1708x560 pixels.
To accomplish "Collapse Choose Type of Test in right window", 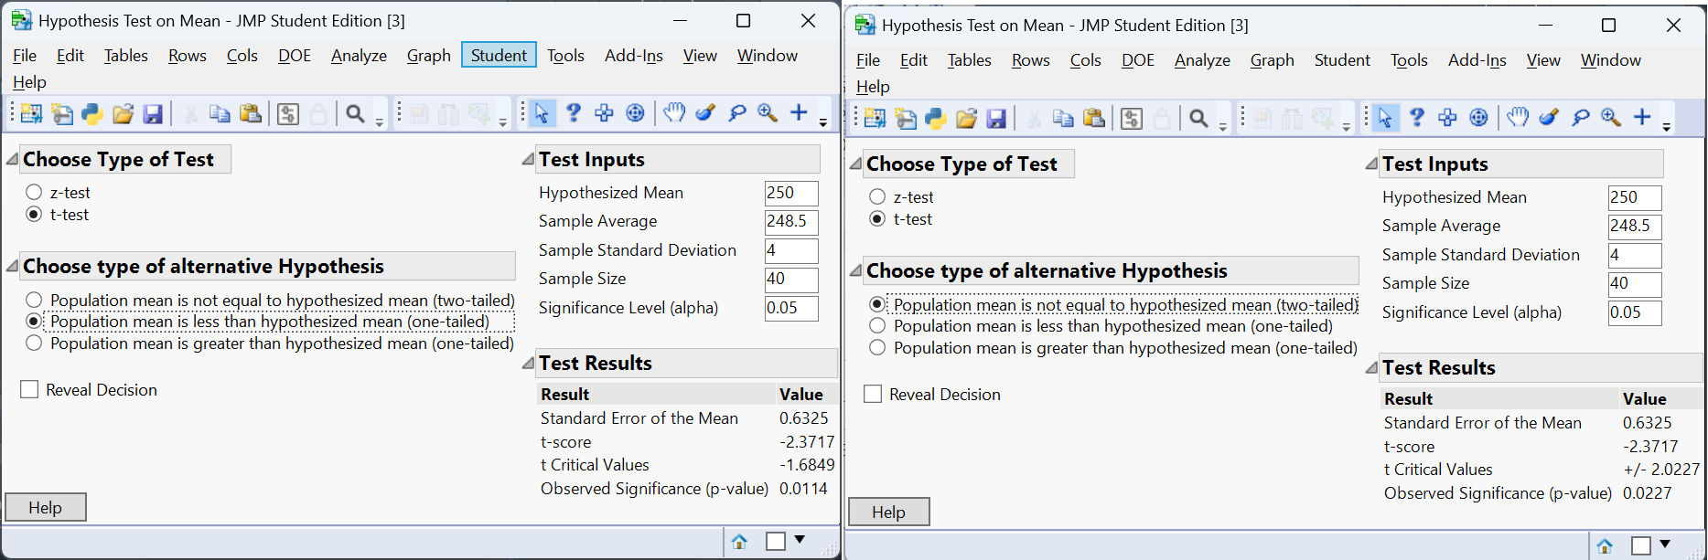I will (855, 164).
